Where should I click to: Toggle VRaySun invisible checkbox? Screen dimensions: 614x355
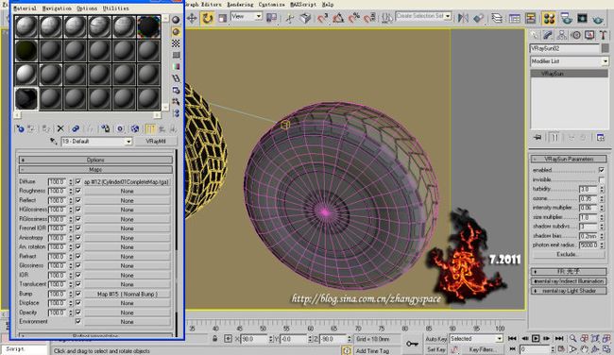pos(602,179)
